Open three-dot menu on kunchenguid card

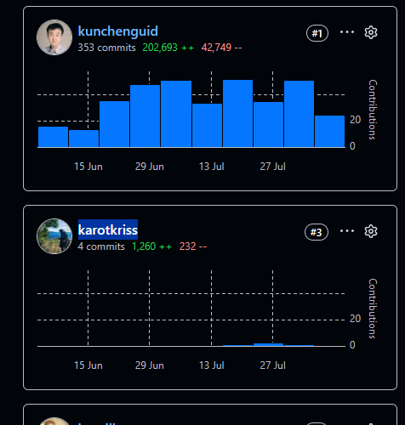pyautogui.click(x=347, y=32)
